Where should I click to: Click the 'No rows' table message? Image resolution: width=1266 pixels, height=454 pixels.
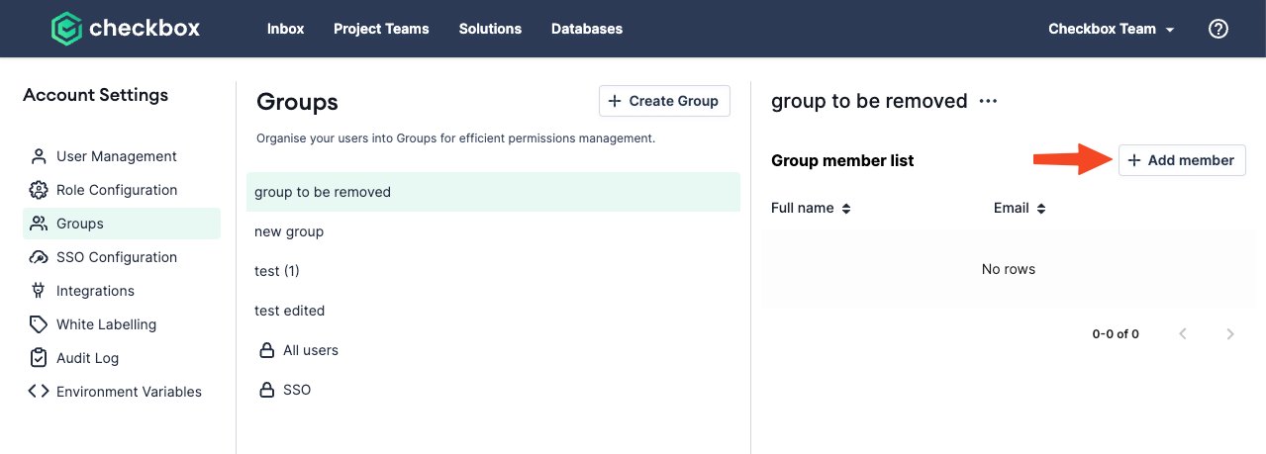click(1009, 269)
